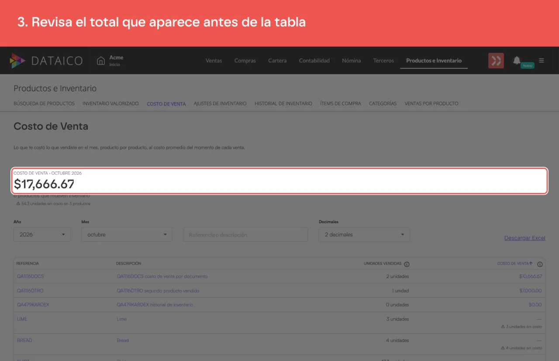Open the notifications bell
Viewport: 559px width, 361px height.
pos(517,60)
